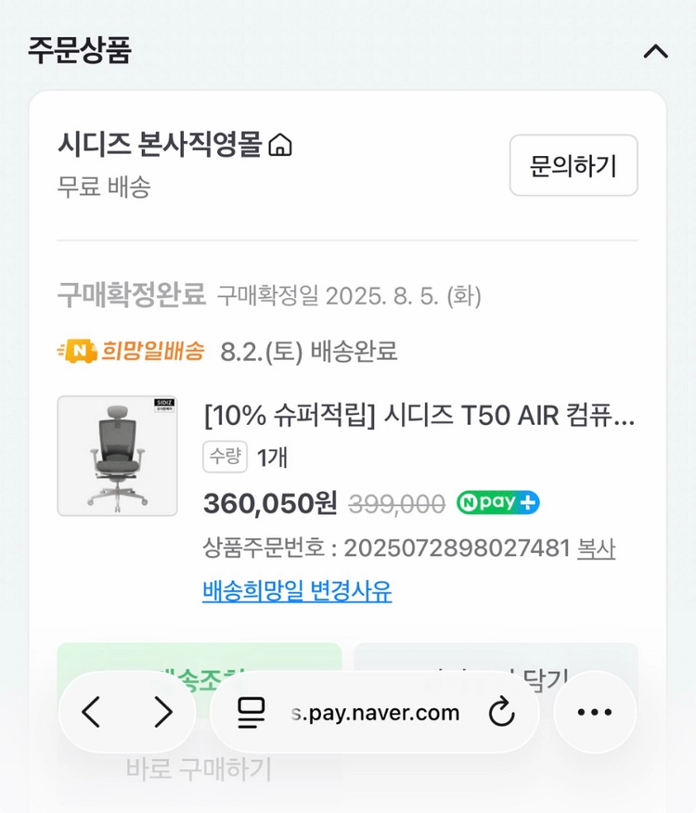Go back with the browser back arrow
The width and height of the screenshot is (696, 813).
(x=91, y=712)
